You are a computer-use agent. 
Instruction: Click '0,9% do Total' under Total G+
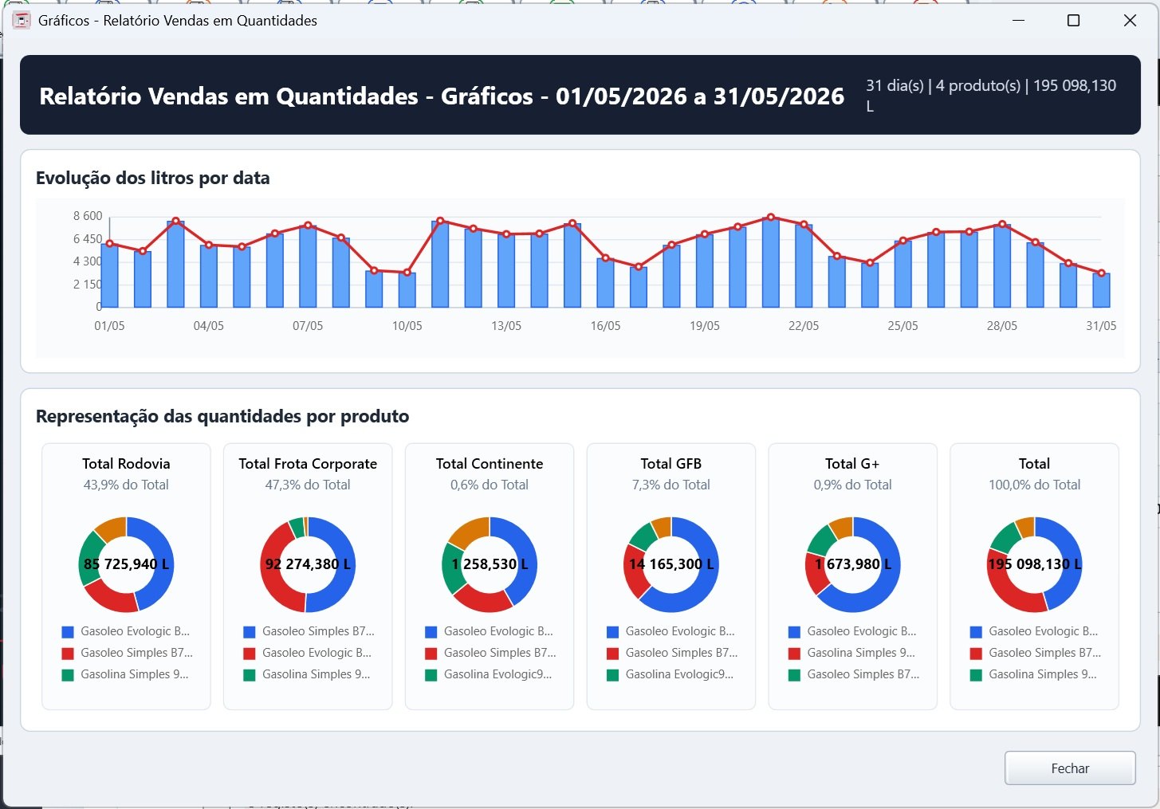(853, 485)
